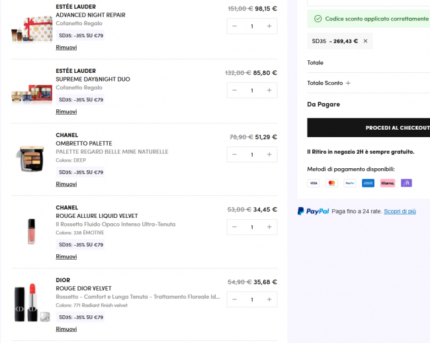Select the Visa payment icon
This screenshot has height=343, width=430.
coord(313,183)
